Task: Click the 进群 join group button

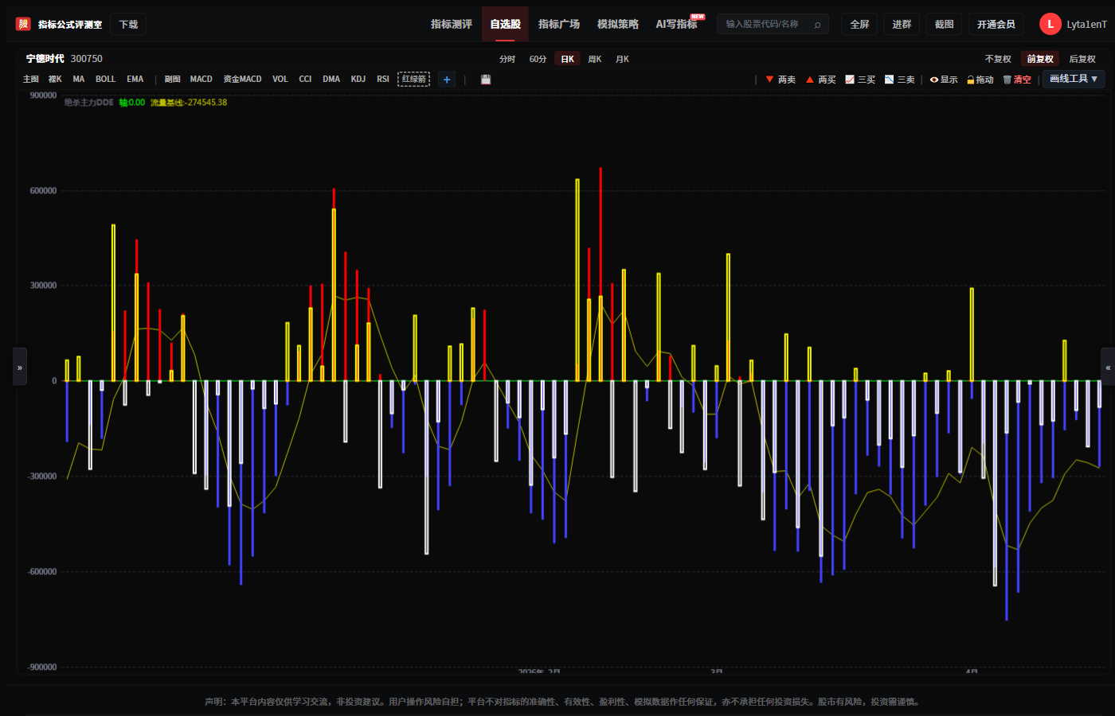Action: click(x=902, y=25)
